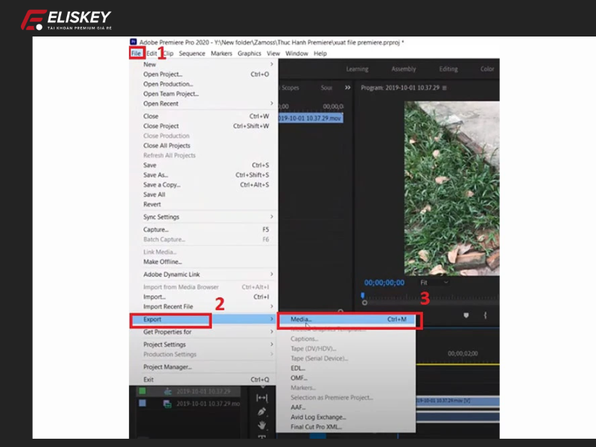
Task: Click the movie clip icon beside 2019-10-01 10.37.29.mov
Action: (167, 404)
